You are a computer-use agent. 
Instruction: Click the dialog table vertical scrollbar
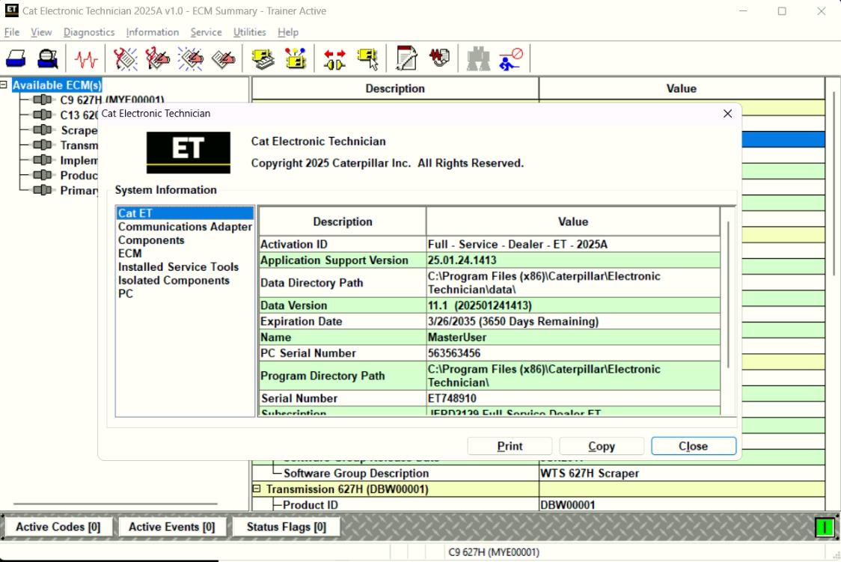coord(728,295)
